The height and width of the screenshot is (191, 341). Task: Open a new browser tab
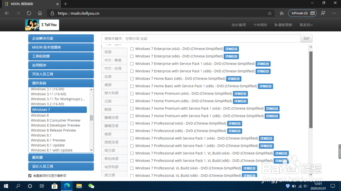coord(65,4)
